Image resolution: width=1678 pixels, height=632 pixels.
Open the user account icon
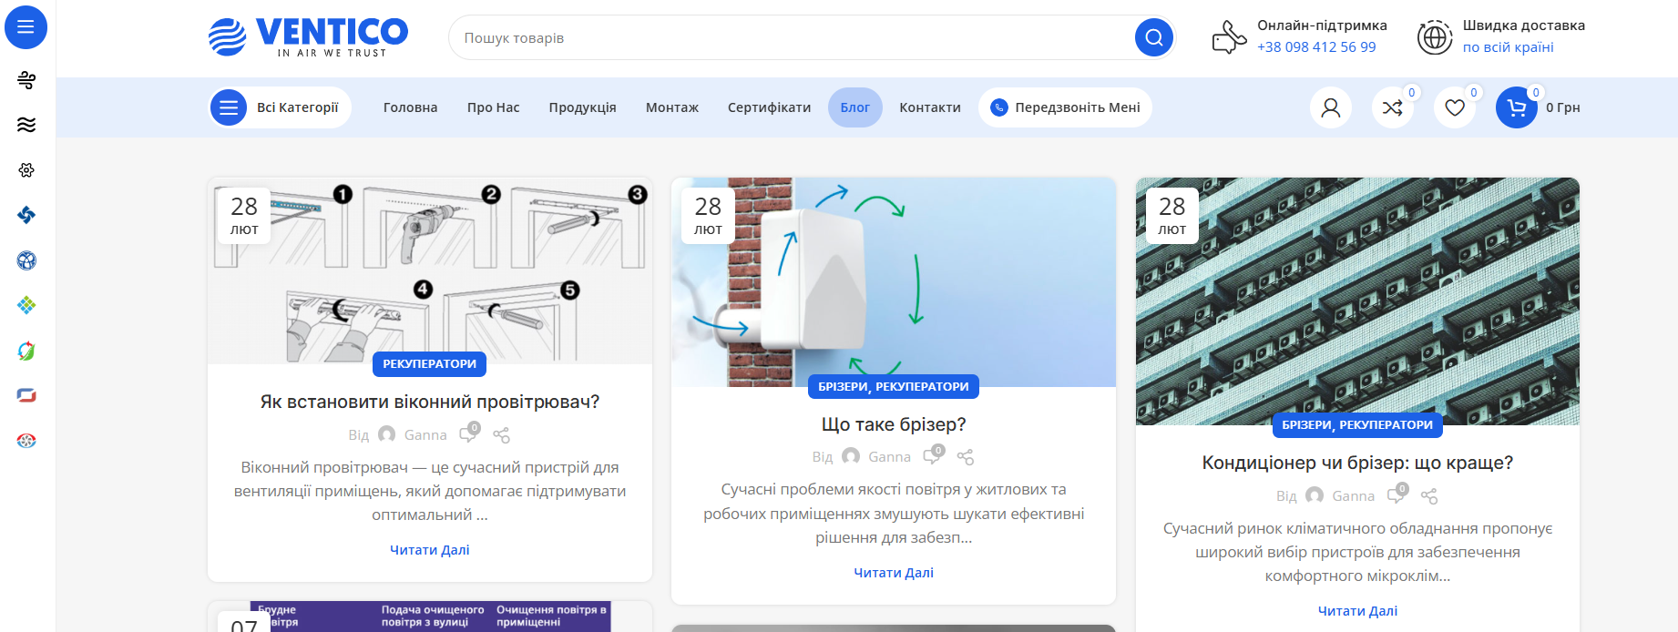1330,107
